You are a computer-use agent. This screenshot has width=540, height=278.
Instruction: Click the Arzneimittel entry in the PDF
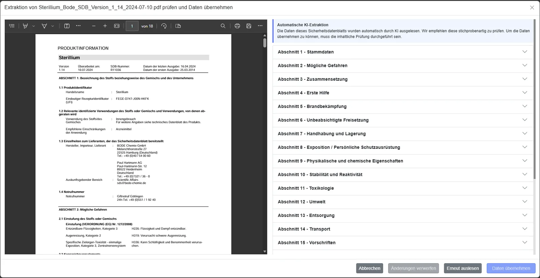click(x=124, y=129)
